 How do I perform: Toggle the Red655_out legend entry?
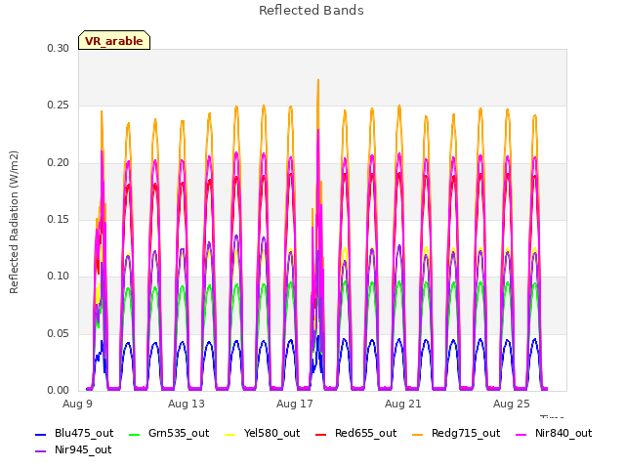355,434
